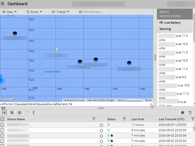
Task: Open the hamburger navigation menu
Action: click(x=2, y=4)
